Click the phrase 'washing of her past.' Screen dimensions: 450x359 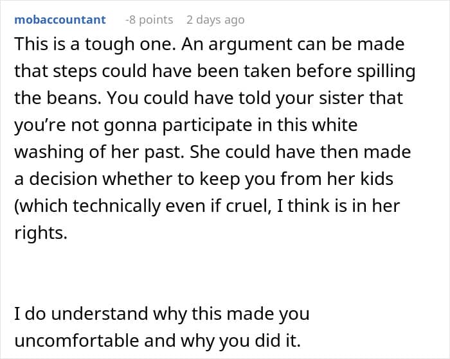(99, 152)
